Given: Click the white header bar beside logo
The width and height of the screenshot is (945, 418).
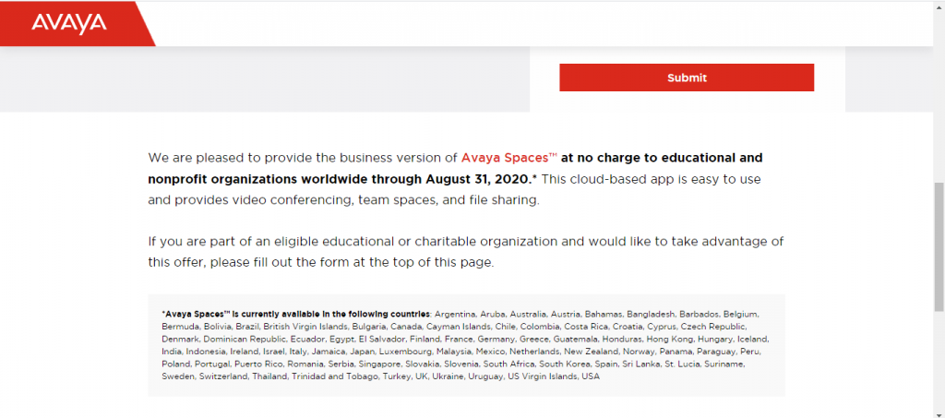Looking at the screenshot, I should 543,23.
